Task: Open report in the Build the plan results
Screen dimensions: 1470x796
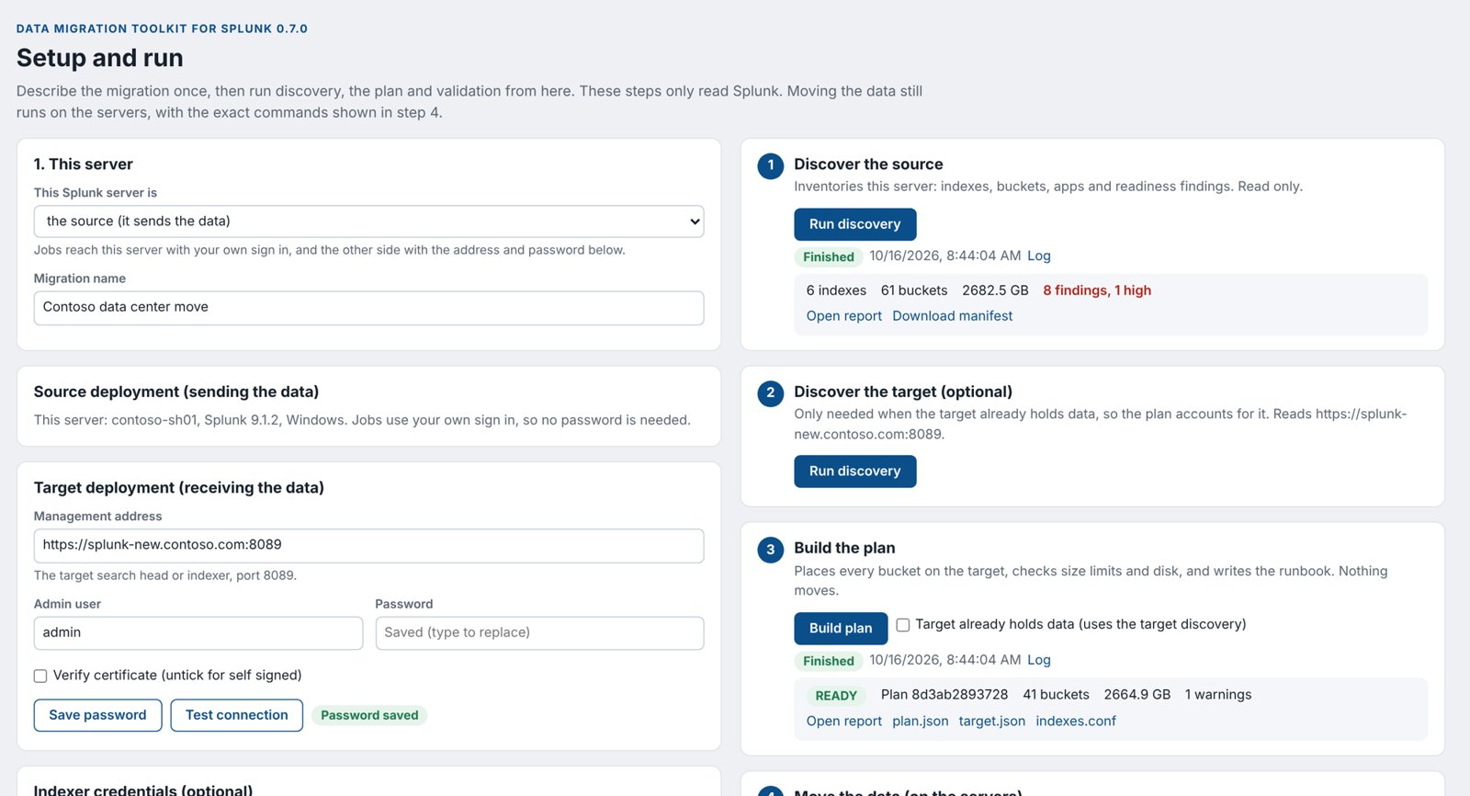Action: click(843, 722)
